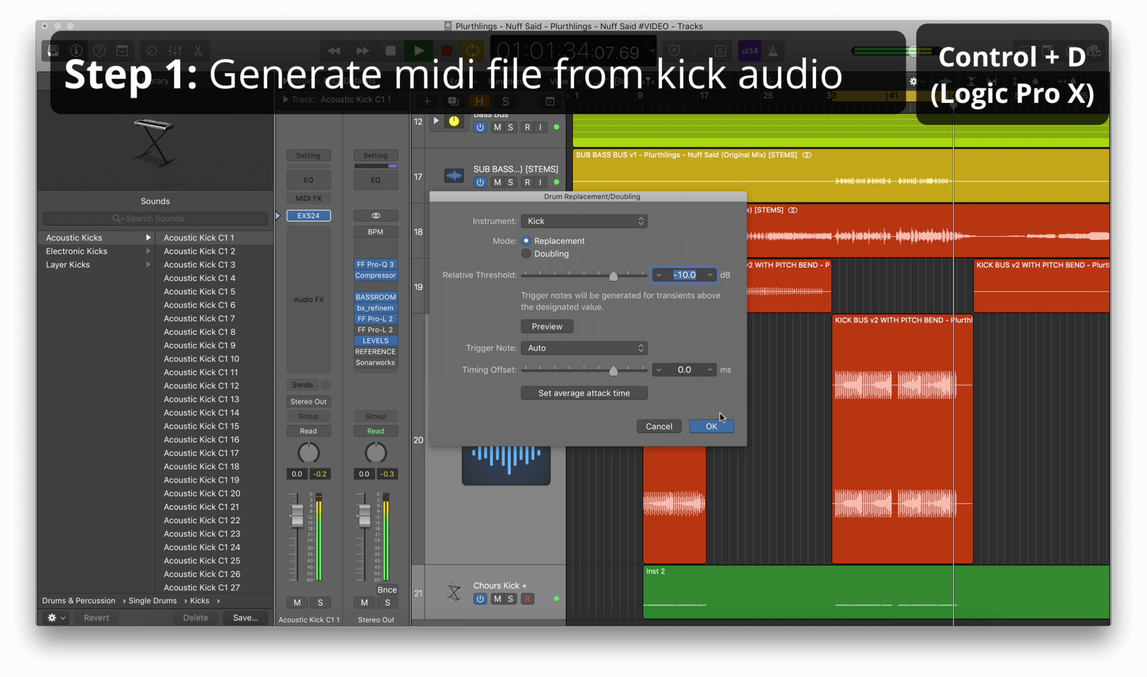Mute the Acoustic Kick C1 1 channel strip
This screenshot has width=1147, height=677.
tap(297, 603)
